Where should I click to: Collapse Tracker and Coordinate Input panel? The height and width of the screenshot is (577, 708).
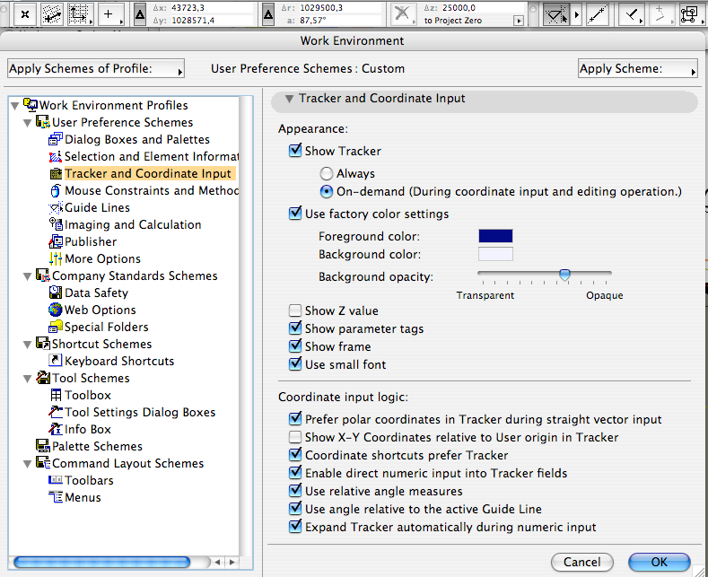290,99
